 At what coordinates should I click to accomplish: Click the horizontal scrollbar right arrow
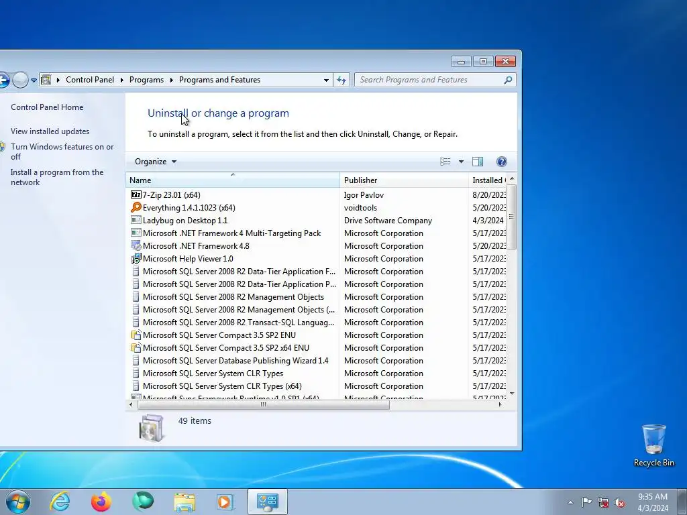pyautogui.click(x=500, y=404)
